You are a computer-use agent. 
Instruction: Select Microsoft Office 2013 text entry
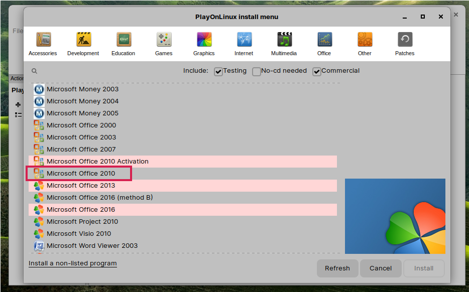pos(81,186)
